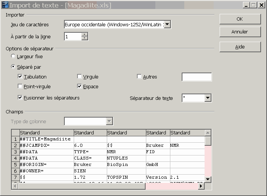Screen dimensions: 267x196
Task: Click the Version cell in row 7
Action: 158,177
